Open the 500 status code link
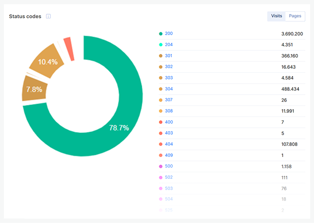 point(169,166)
